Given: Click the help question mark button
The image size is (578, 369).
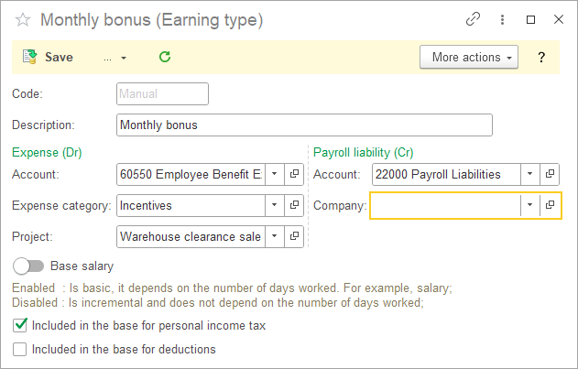Looking at the screenshot, I should point(541,57).
